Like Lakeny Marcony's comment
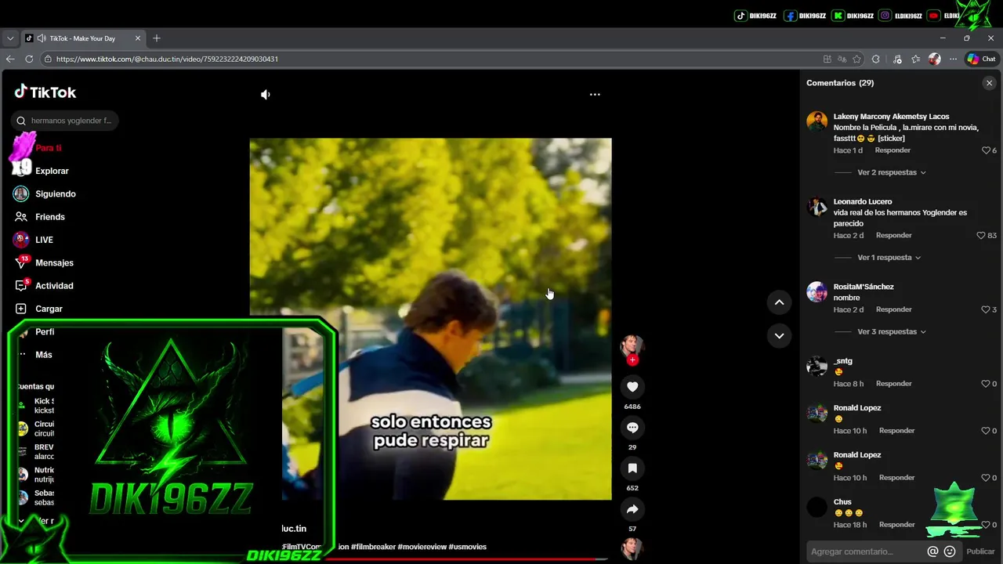Image resolution: width=1003 pixels, height=564 pixels. (987, 150)
